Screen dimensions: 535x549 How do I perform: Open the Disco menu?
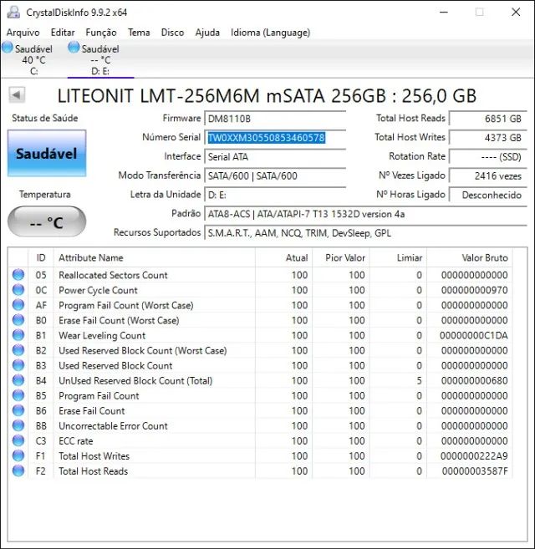point(172,33)
